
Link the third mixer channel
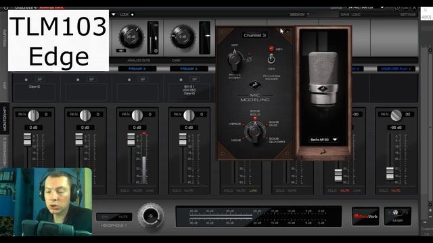click(x=150, y=190)
